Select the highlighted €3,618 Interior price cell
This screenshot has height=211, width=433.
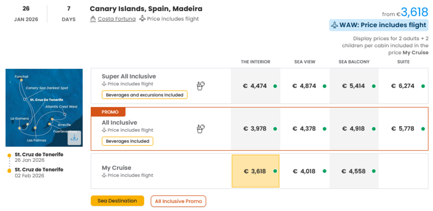pos(255,171)
